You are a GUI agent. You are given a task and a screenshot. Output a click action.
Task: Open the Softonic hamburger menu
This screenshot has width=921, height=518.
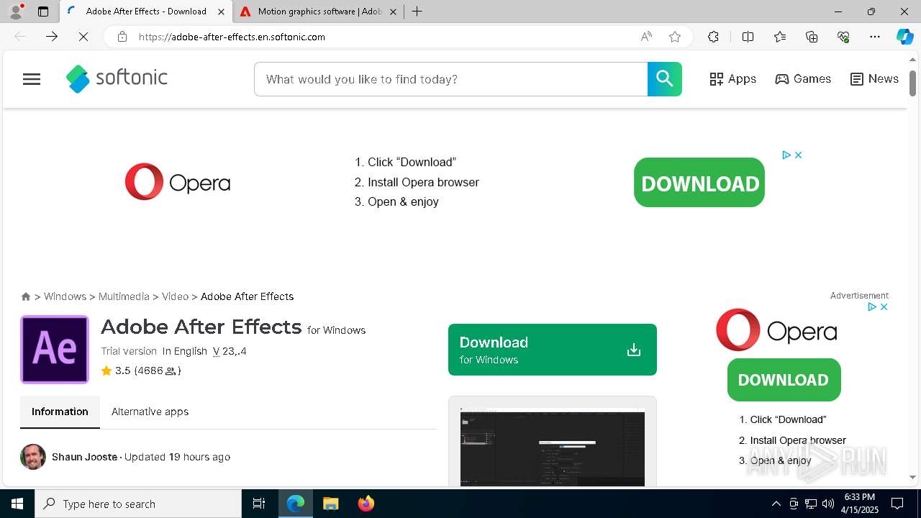[x=32, y=79]
